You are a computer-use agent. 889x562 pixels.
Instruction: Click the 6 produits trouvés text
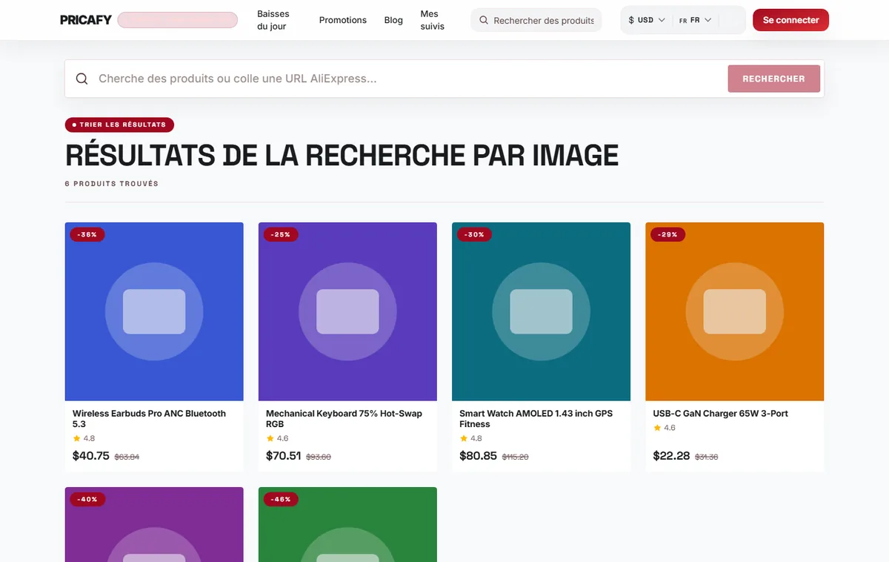(x=112, y=183)
